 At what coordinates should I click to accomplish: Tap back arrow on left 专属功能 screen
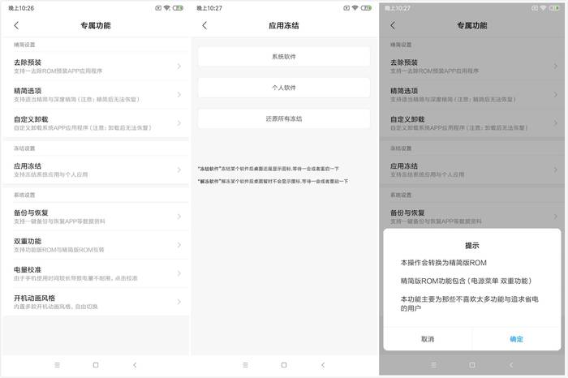pyautogui.click(x=16, y=25)
